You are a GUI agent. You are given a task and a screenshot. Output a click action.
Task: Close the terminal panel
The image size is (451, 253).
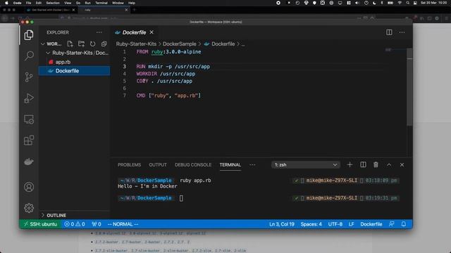(x=402, y=164)
